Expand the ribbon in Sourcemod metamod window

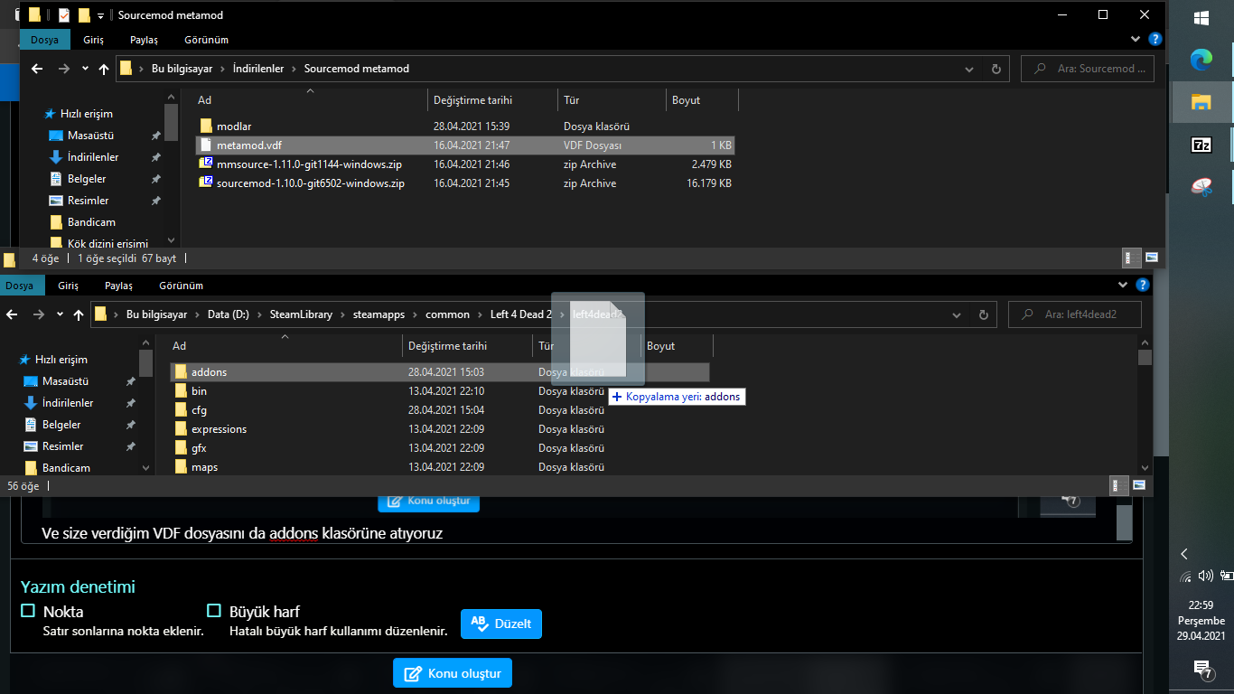point(1136,40)
